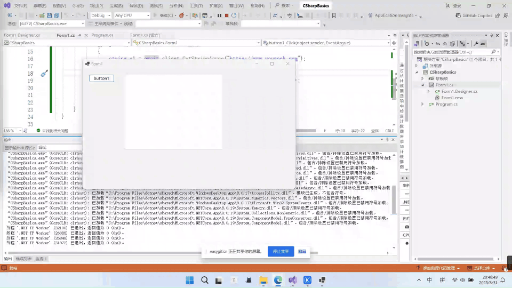Pause debugging with the Break All icon
Screen dimensions: 512x288
click(219, 15)
